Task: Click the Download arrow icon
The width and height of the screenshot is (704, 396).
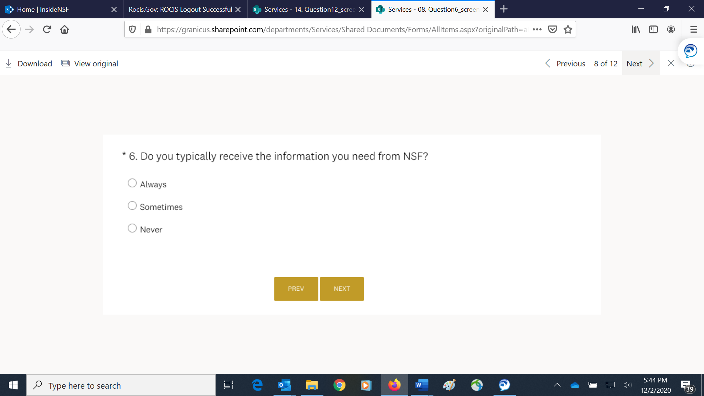Action: [x=9, y=63]
